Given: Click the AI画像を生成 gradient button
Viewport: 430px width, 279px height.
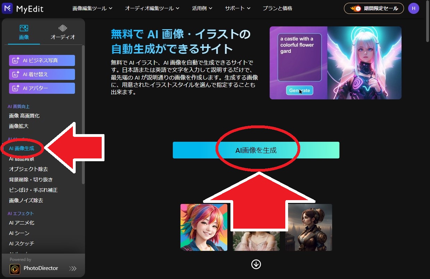Looking at the screenshot, I should (256, 150).
